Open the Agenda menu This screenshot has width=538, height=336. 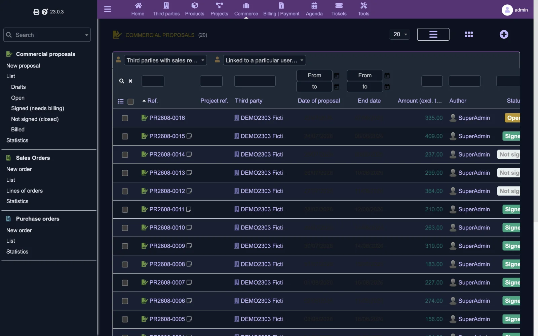[x=314, y=9]
